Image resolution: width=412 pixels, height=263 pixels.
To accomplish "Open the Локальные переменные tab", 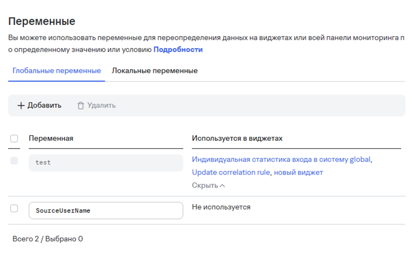I will tap(154, 70).
